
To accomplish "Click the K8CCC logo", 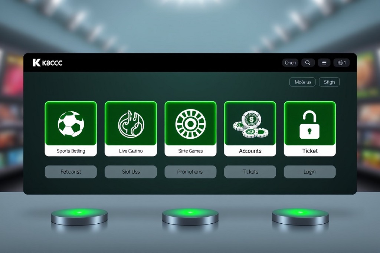I will (x=47, y=63).
